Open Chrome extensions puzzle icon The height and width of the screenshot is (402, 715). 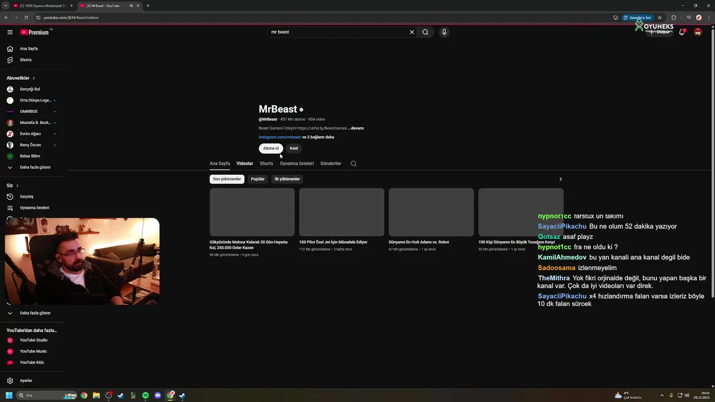pos(674,17)
